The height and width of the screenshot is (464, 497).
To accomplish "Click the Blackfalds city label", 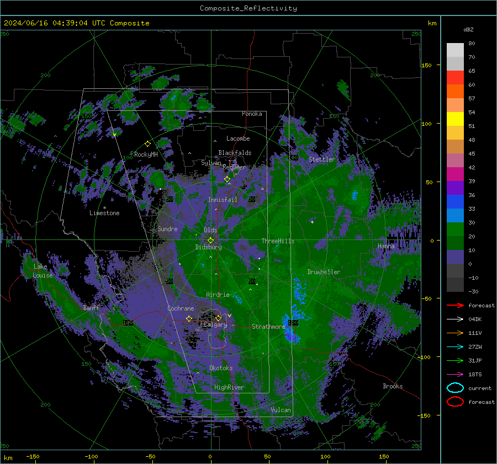I will click(x=235, y=153).
